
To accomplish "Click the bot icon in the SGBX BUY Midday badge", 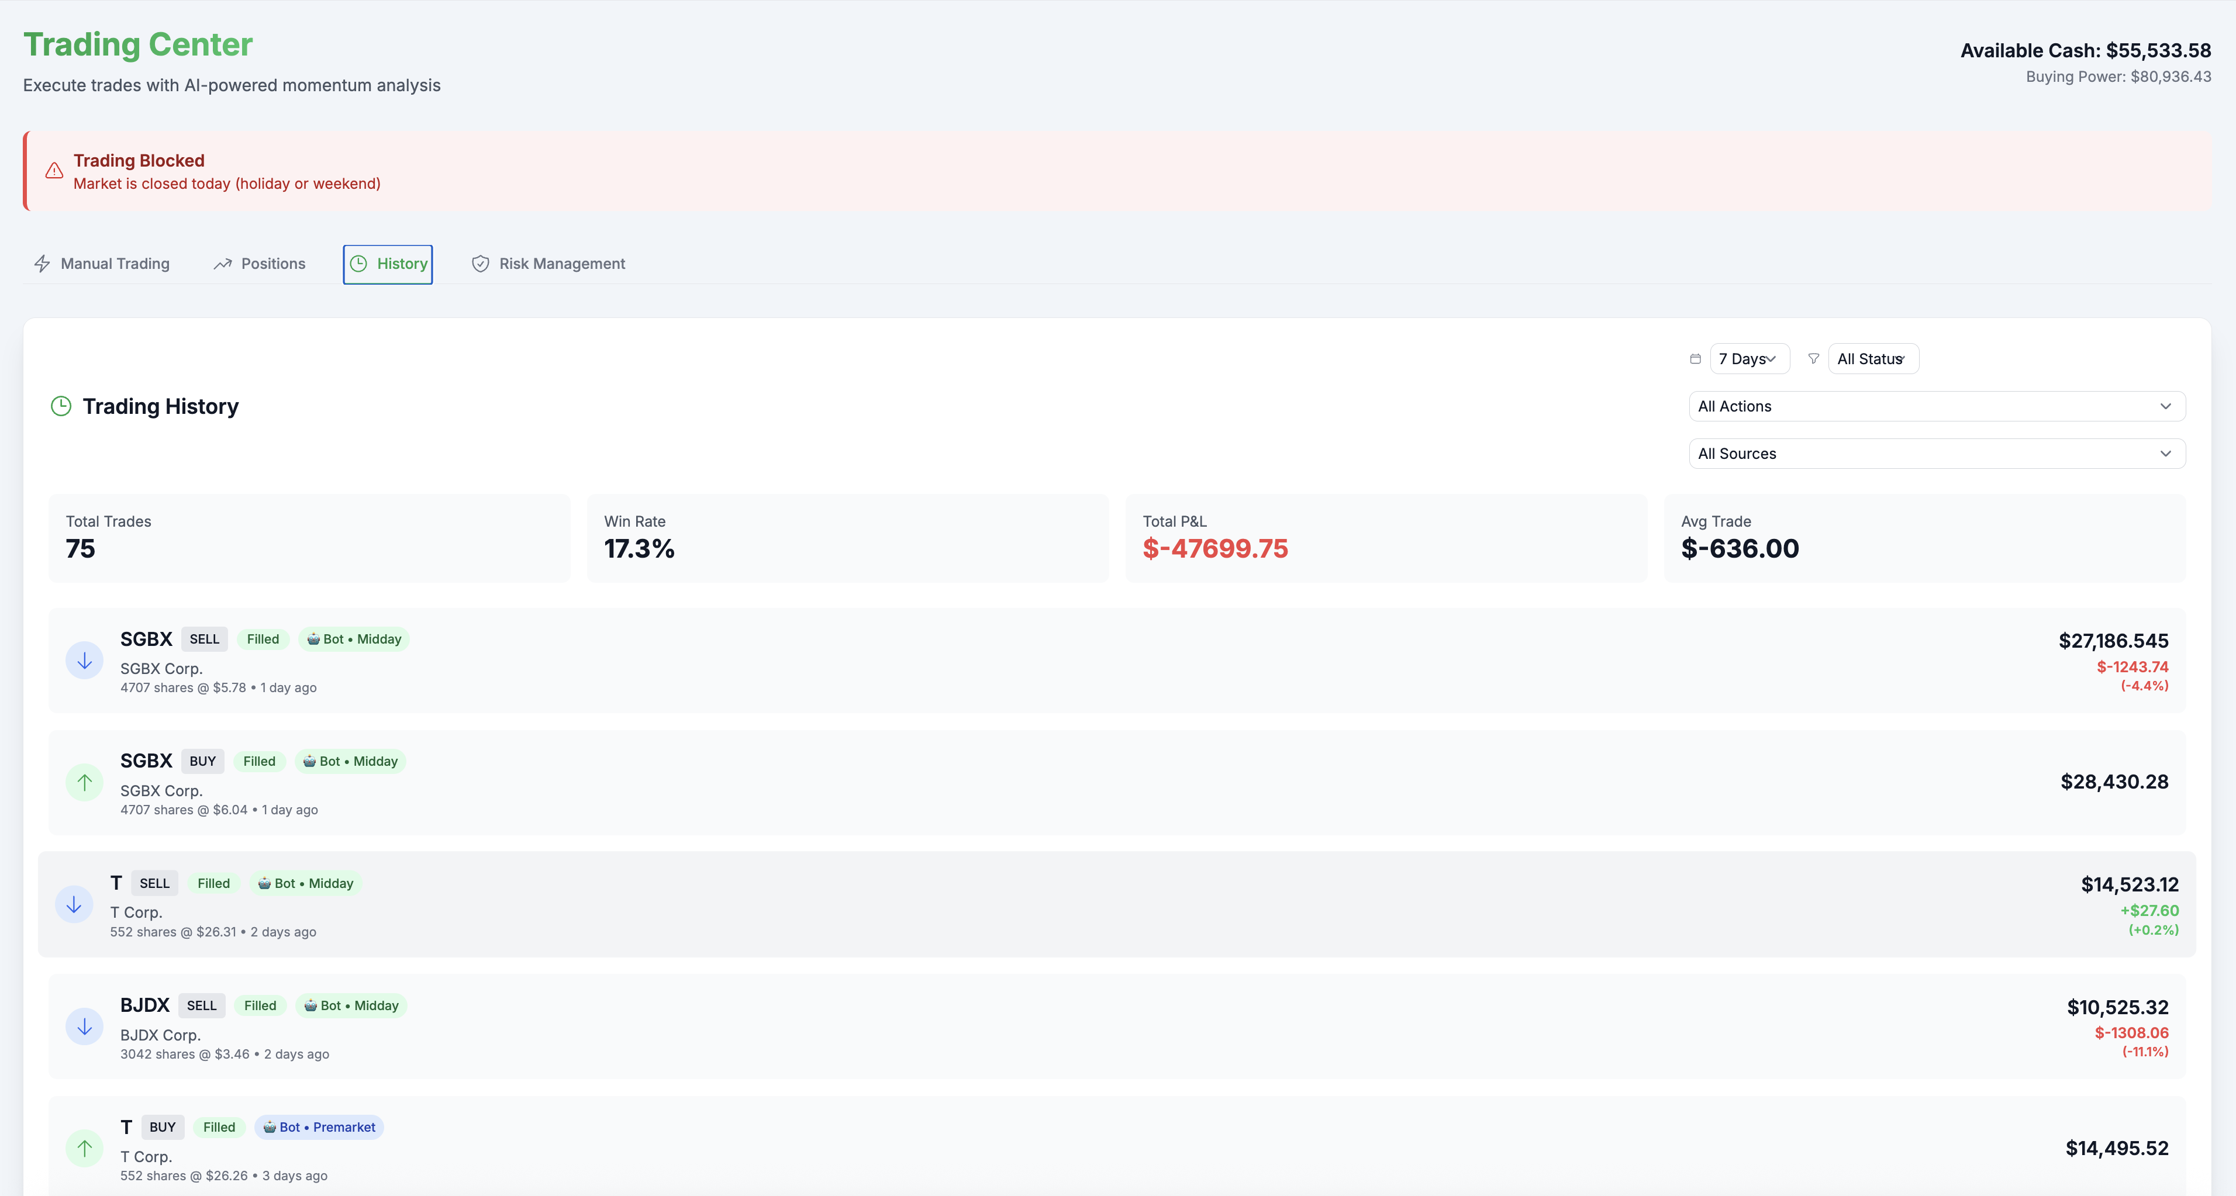I will tap(309, 761).
